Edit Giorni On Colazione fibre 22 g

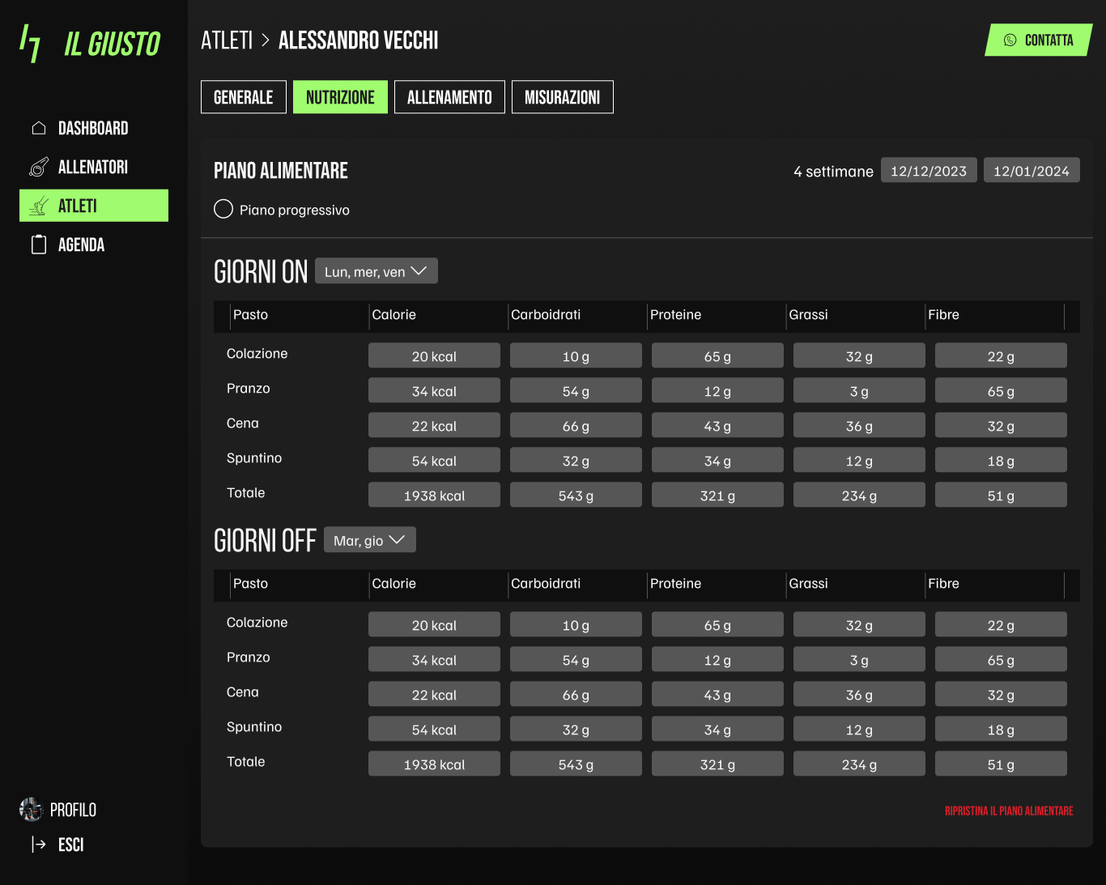1001,355
